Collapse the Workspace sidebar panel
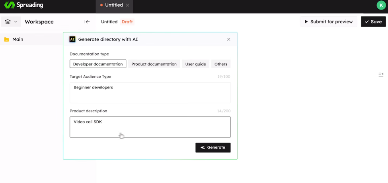This screenshot has height=183, width=388. [x=87, y=22]
